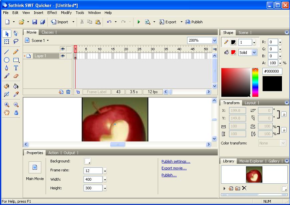Select the Hand tool
This screenshot has width=290, height=205.
6,112
